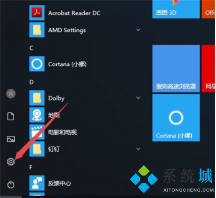Viewport: 216px width, 198px height.
Task: Open the 反馈中心 feedback app icon
Action: click(37, 183)
